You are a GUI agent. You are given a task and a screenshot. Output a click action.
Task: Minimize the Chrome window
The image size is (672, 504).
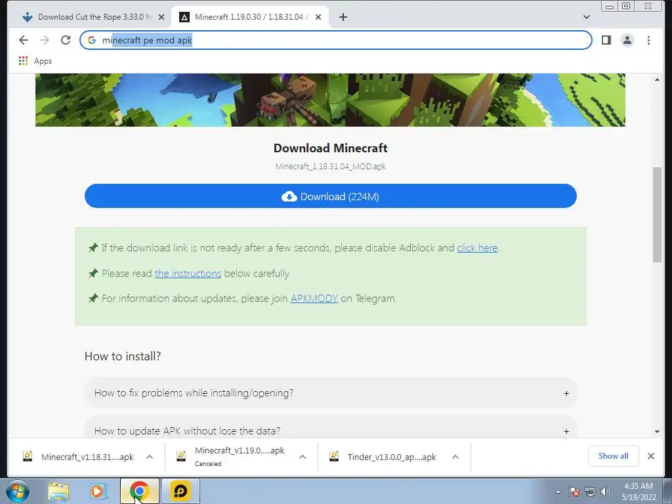point(610,7)
